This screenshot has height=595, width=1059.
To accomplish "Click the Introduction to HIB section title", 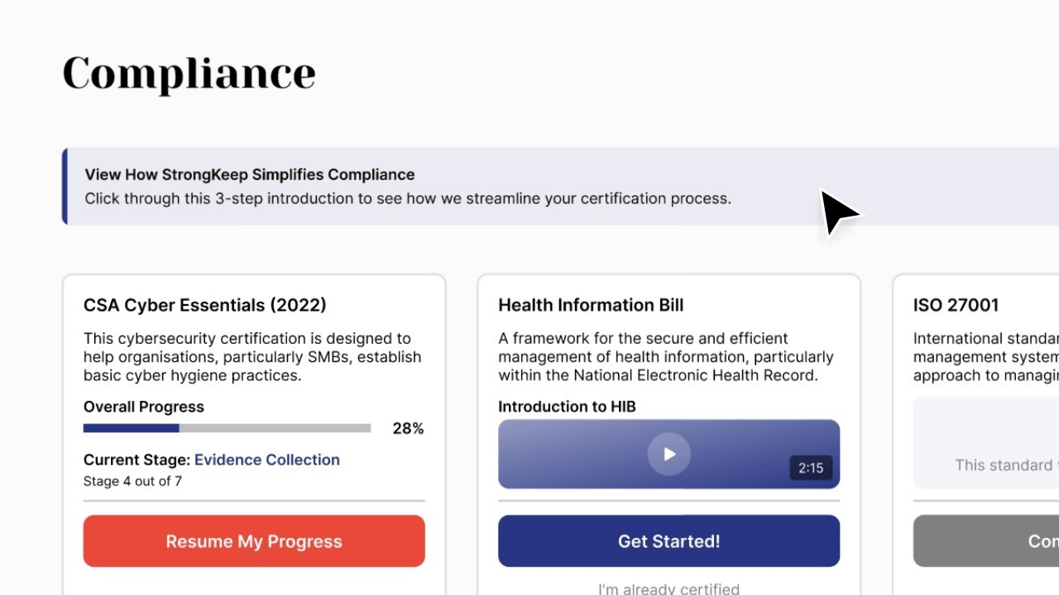I will [567, 407].
